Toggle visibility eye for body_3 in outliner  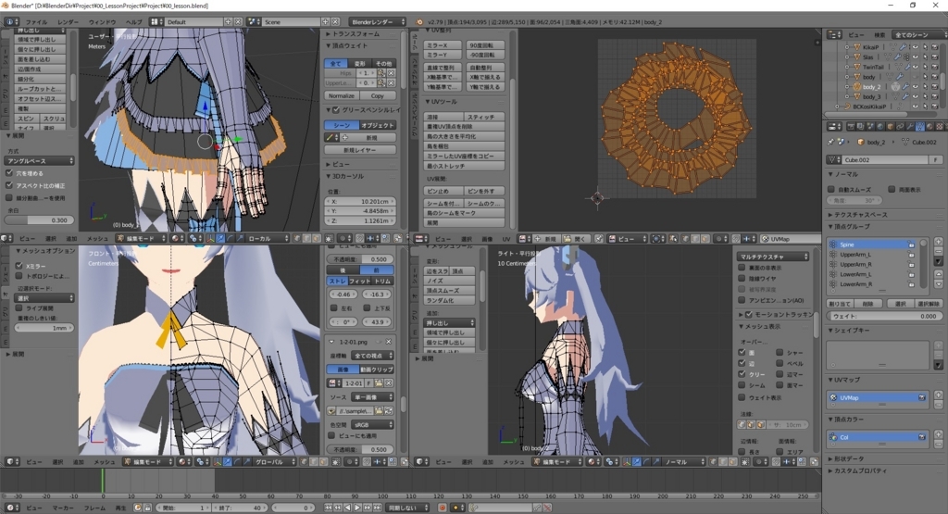pyautogui.click(x=916, y=96)
